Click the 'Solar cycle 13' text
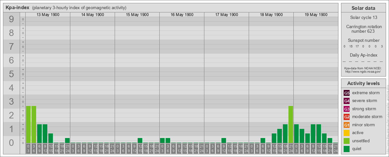 363,18
